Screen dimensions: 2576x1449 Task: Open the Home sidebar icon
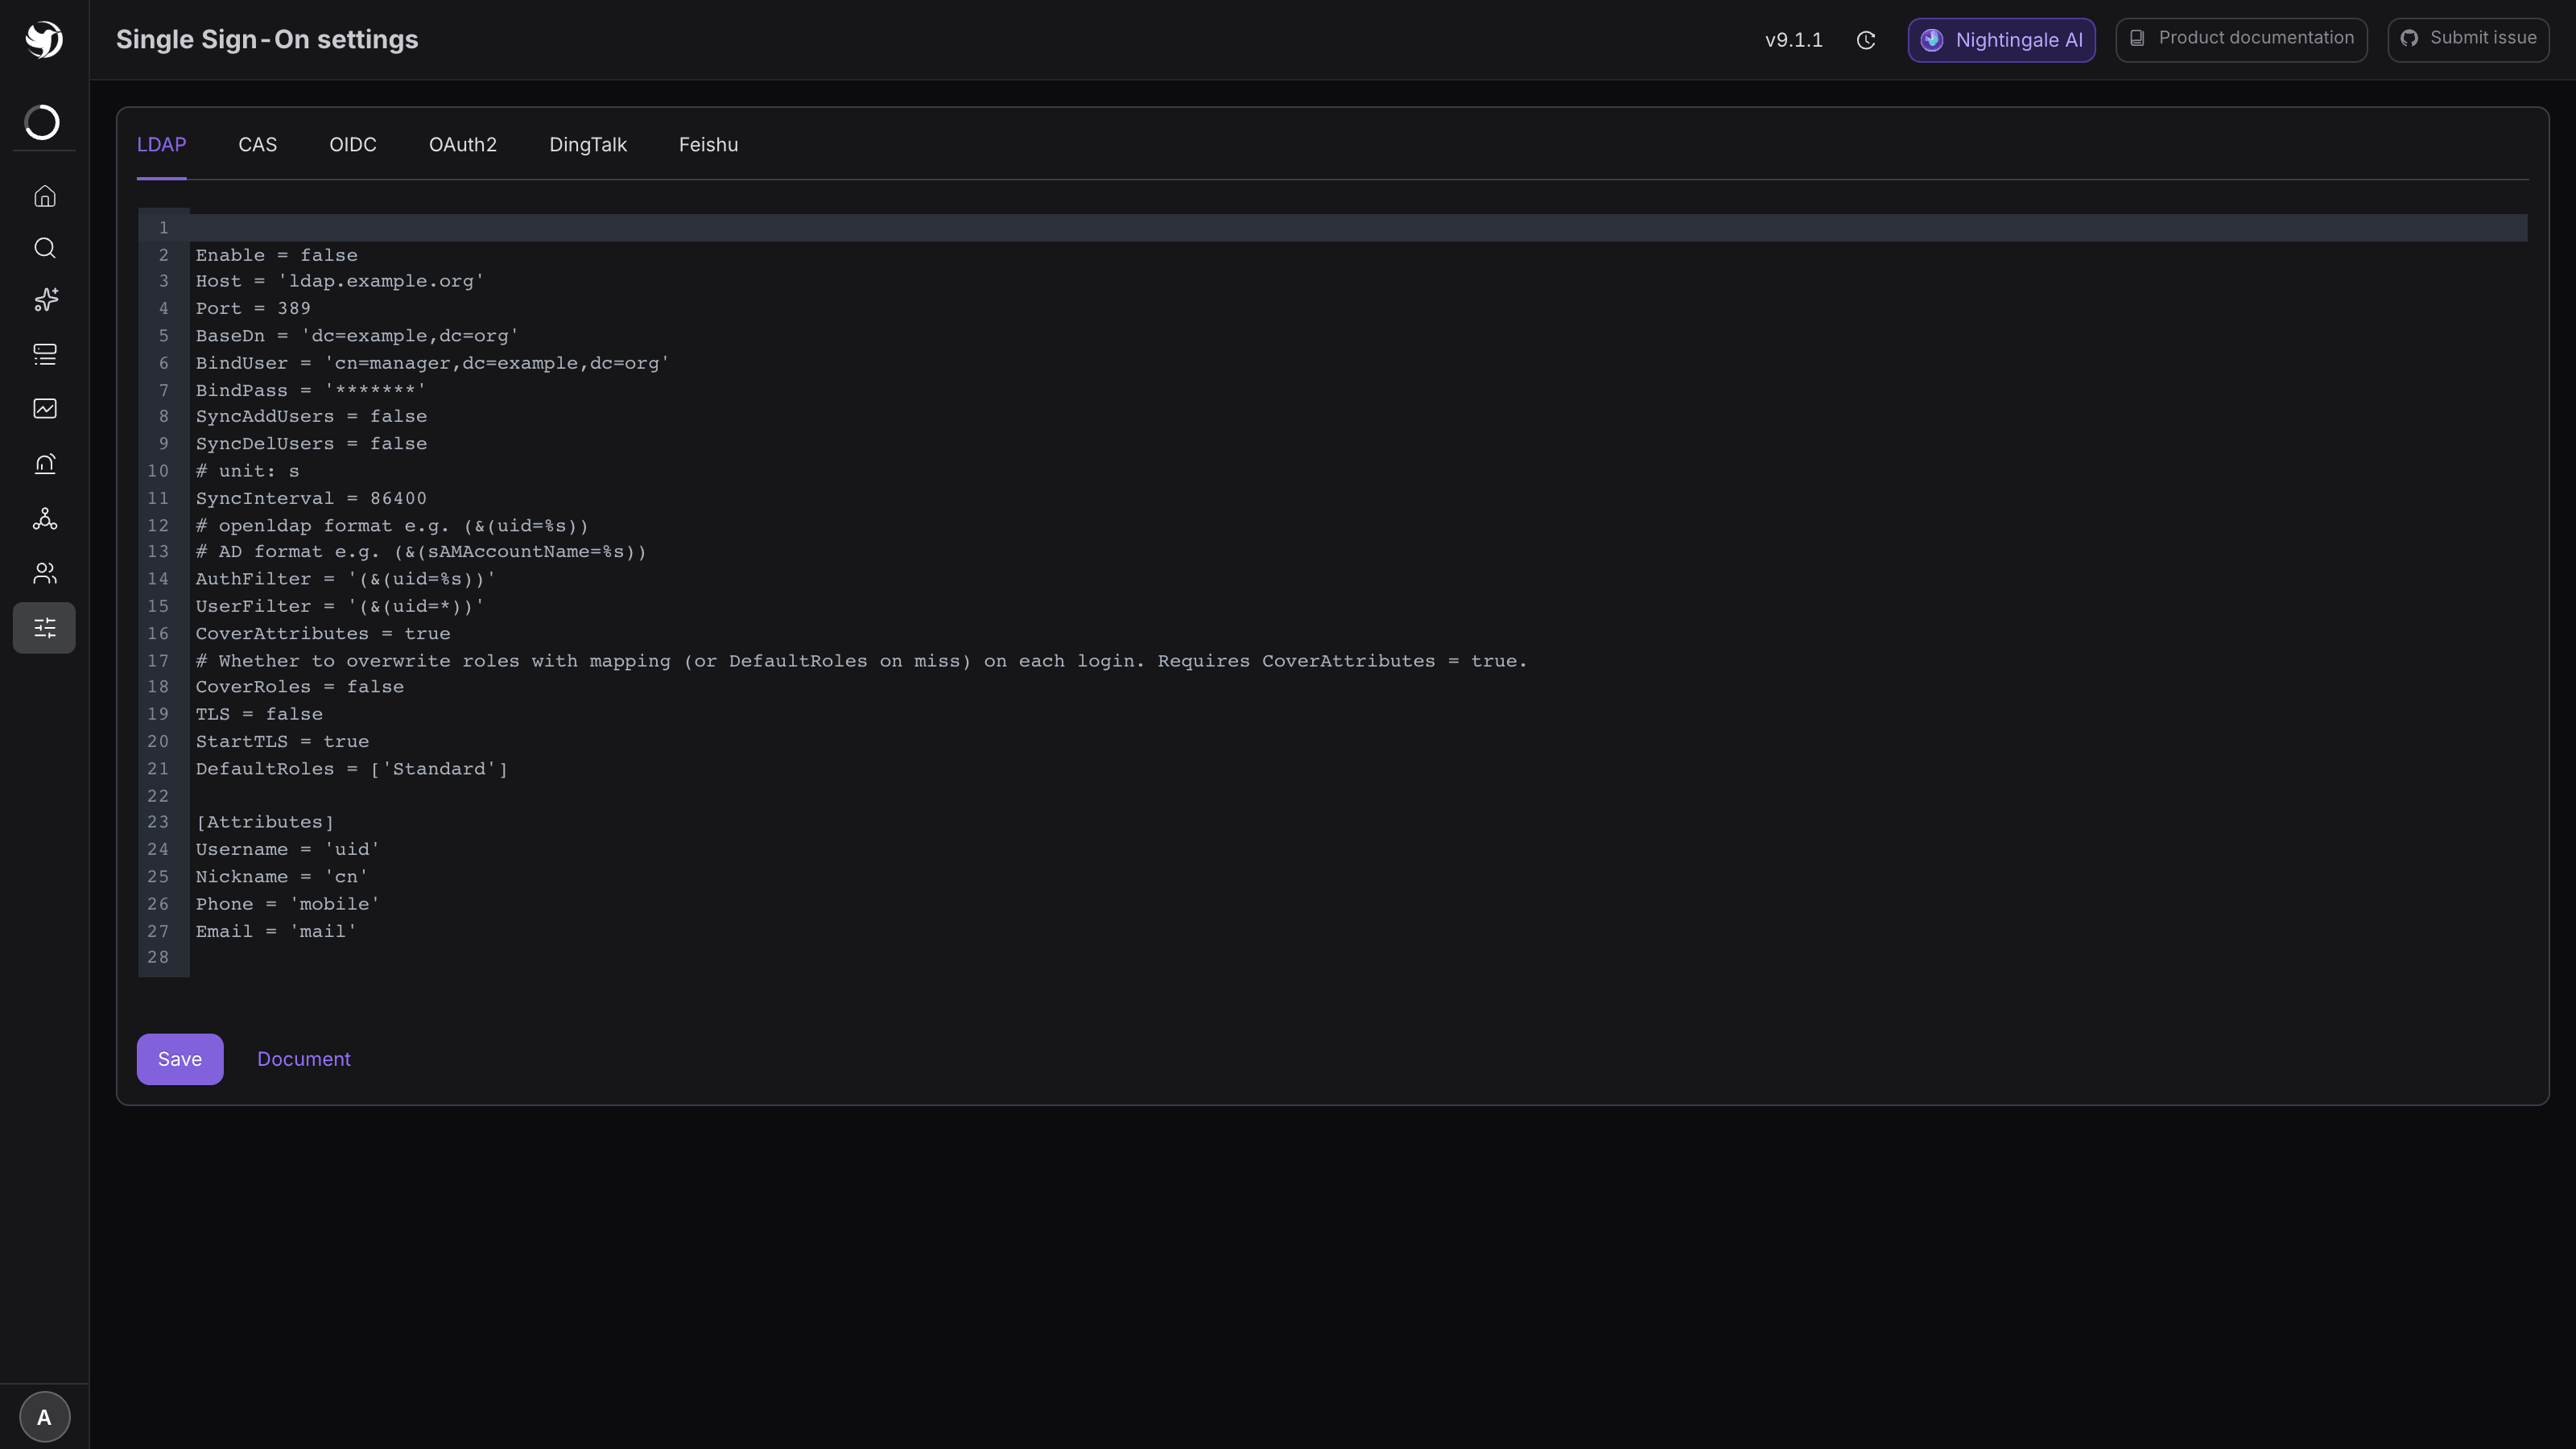45,196
